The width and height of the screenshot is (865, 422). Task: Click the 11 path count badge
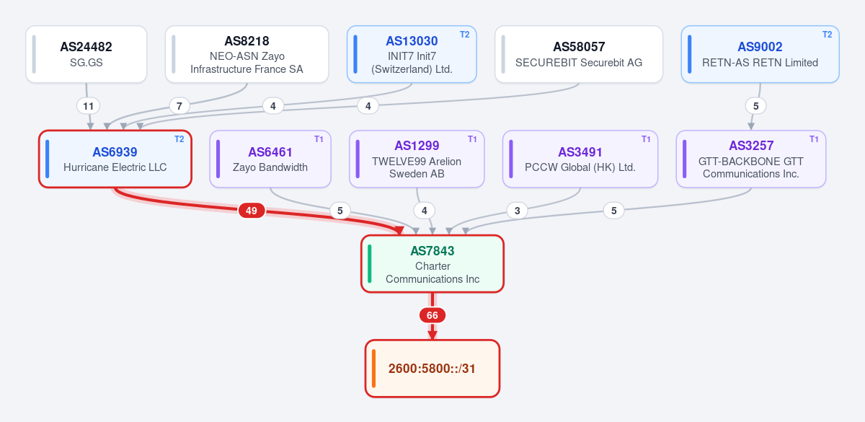(x=89, y=106)
